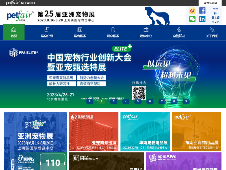Click the 关于我们 phone icon
The image size is (226, 170).
tap(212, 30)
